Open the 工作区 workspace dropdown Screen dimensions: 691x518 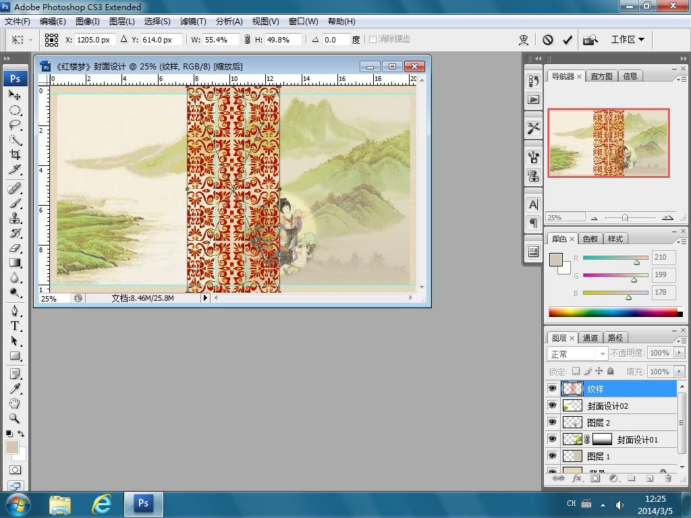pyautogui.click(x=628, y=40)
